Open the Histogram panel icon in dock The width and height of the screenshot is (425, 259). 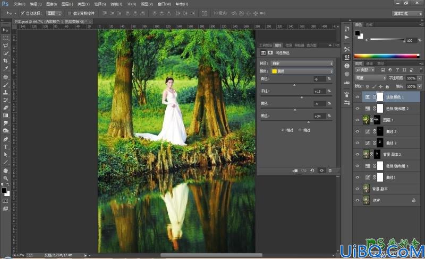click(x=347, y=82)
